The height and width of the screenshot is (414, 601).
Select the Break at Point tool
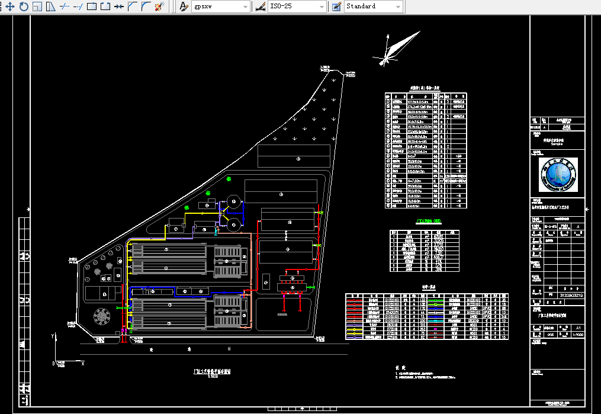[92, 6]
